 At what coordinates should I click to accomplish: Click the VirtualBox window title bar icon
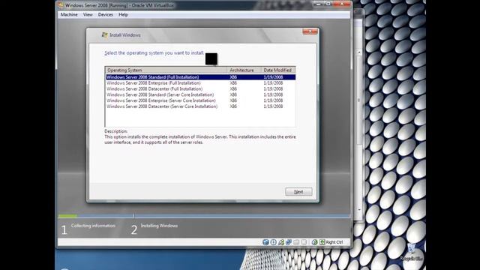(x=61, y=5)
